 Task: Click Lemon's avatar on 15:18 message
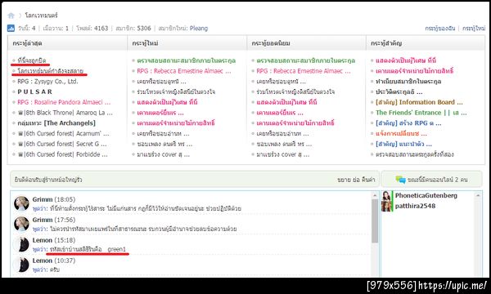click(21, 244)
